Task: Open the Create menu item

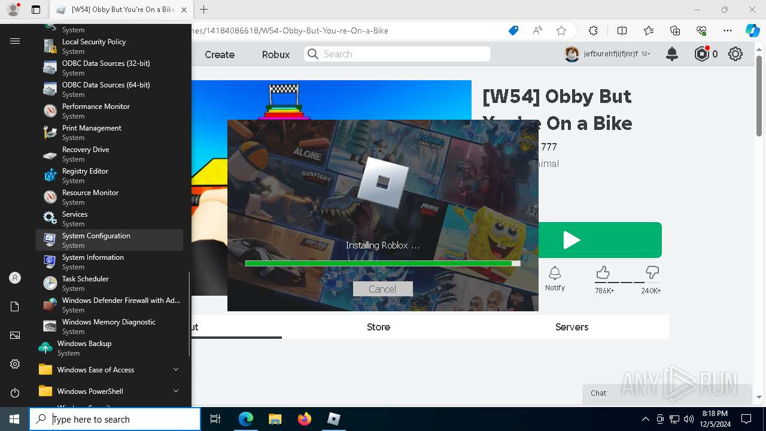Action: (220, 54)
